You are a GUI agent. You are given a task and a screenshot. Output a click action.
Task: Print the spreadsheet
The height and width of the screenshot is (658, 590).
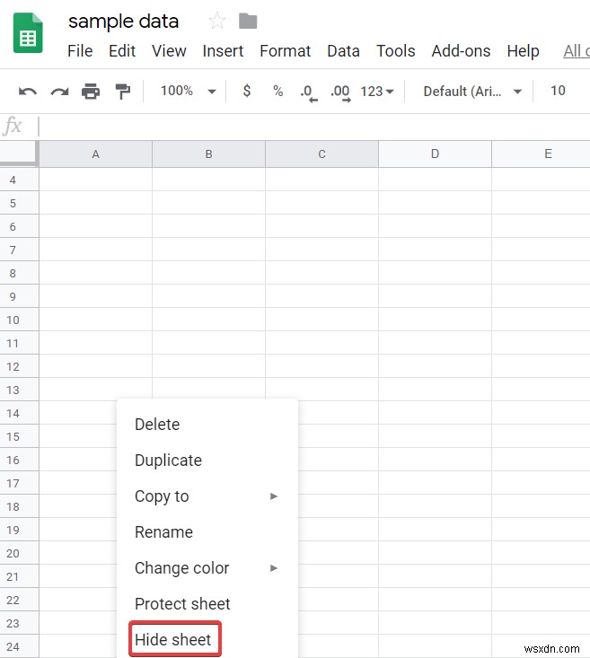tap(91, 91)
